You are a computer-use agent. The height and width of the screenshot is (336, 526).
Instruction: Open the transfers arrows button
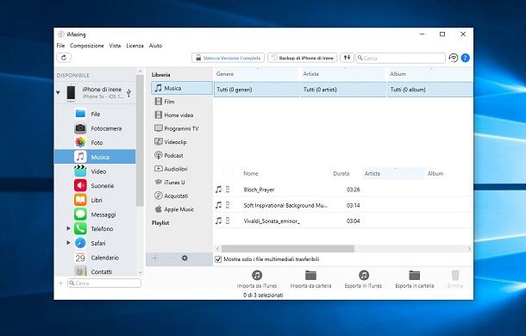pyautogui.click(x=347, y=58)
